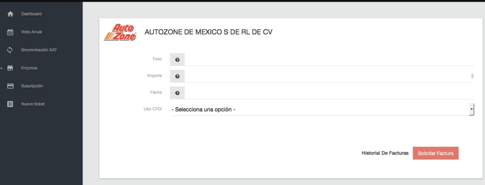Click the Solicitar Factura button
The height and width of the screenshot is (185, 485).
pyautogui.click(x=436, y=153)
